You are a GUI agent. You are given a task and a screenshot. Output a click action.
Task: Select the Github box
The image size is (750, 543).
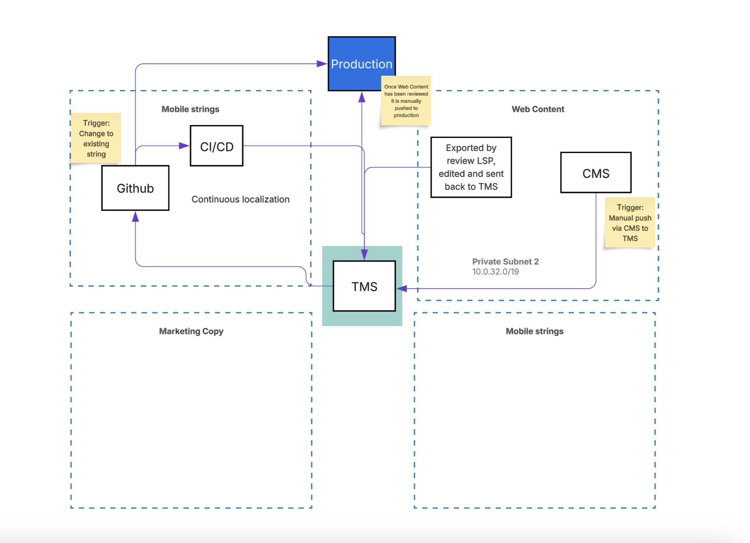pos(135,188)
